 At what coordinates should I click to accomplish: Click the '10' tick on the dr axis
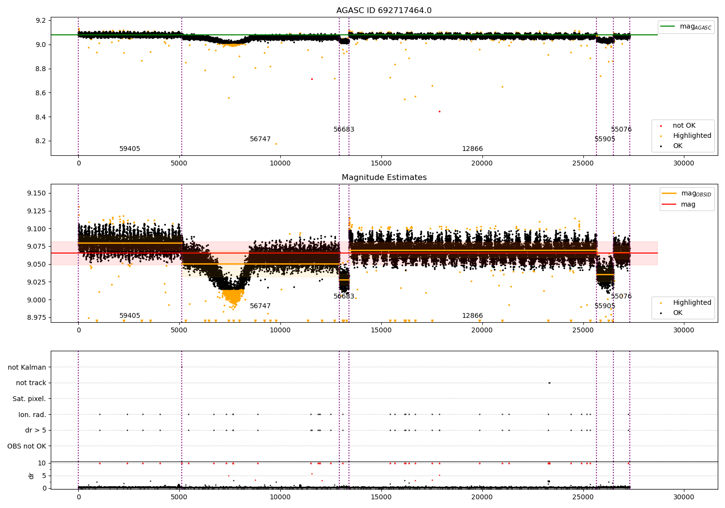pyautogui.click(x=42, y=463)
